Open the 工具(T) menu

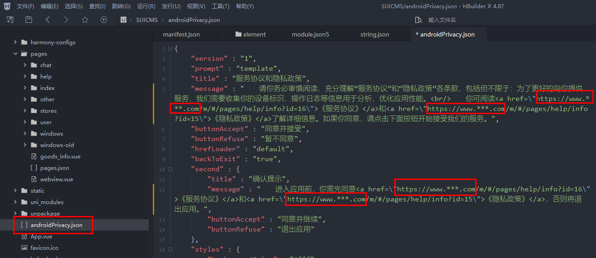pos(220,6)
